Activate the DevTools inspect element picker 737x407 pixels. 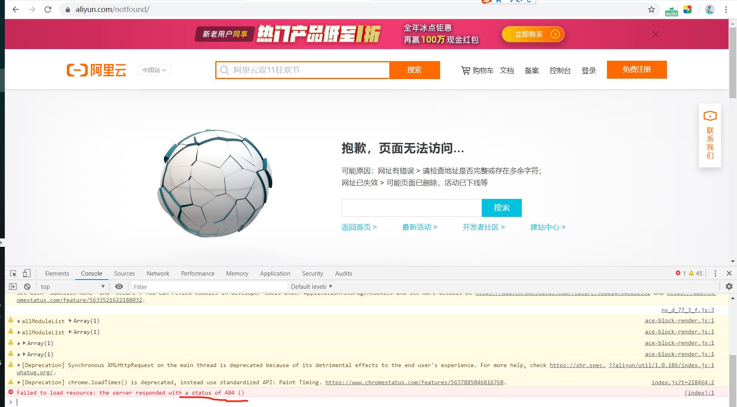point(13,274)
